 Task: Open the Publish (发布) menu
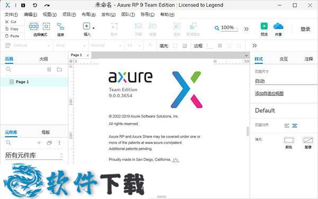click(x=109, y=15)
